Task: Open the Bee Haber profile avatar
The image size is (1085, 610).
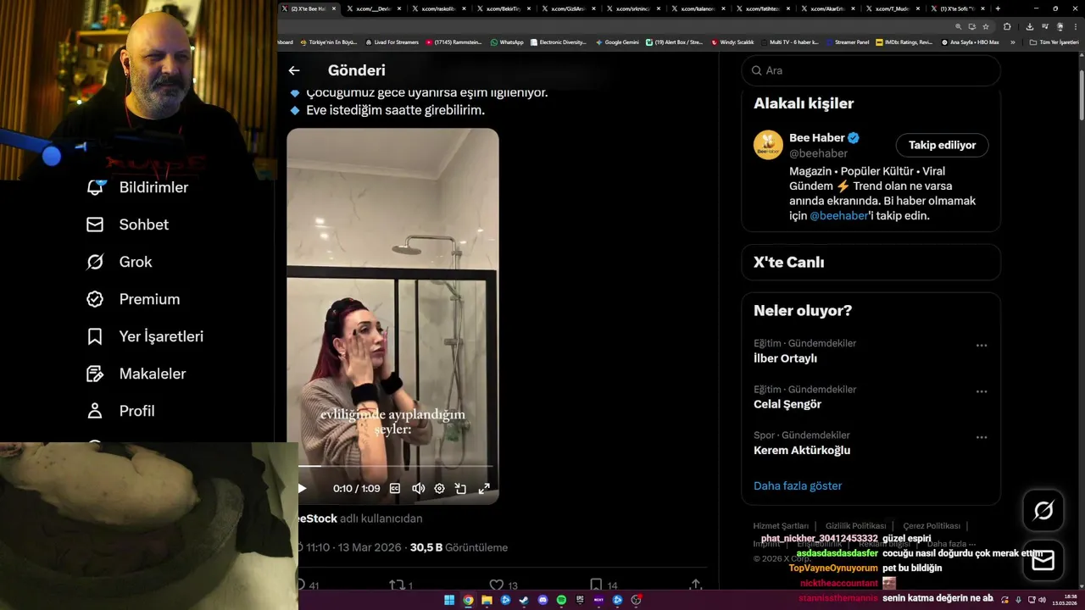Action: [768, 145]
